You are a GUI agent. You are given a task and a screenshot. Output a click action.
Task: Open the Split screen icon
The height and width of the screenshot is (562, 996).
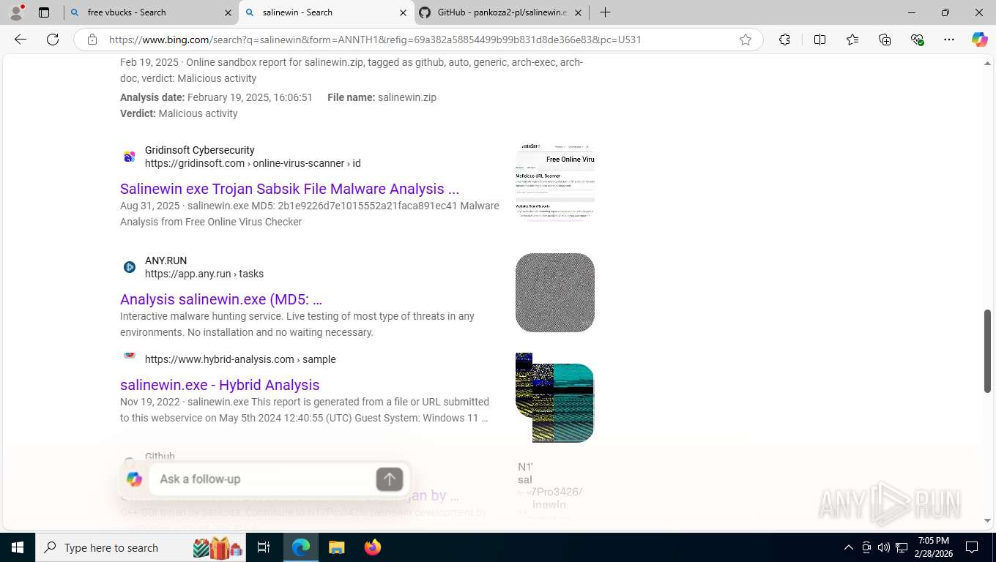coord(820,40)
